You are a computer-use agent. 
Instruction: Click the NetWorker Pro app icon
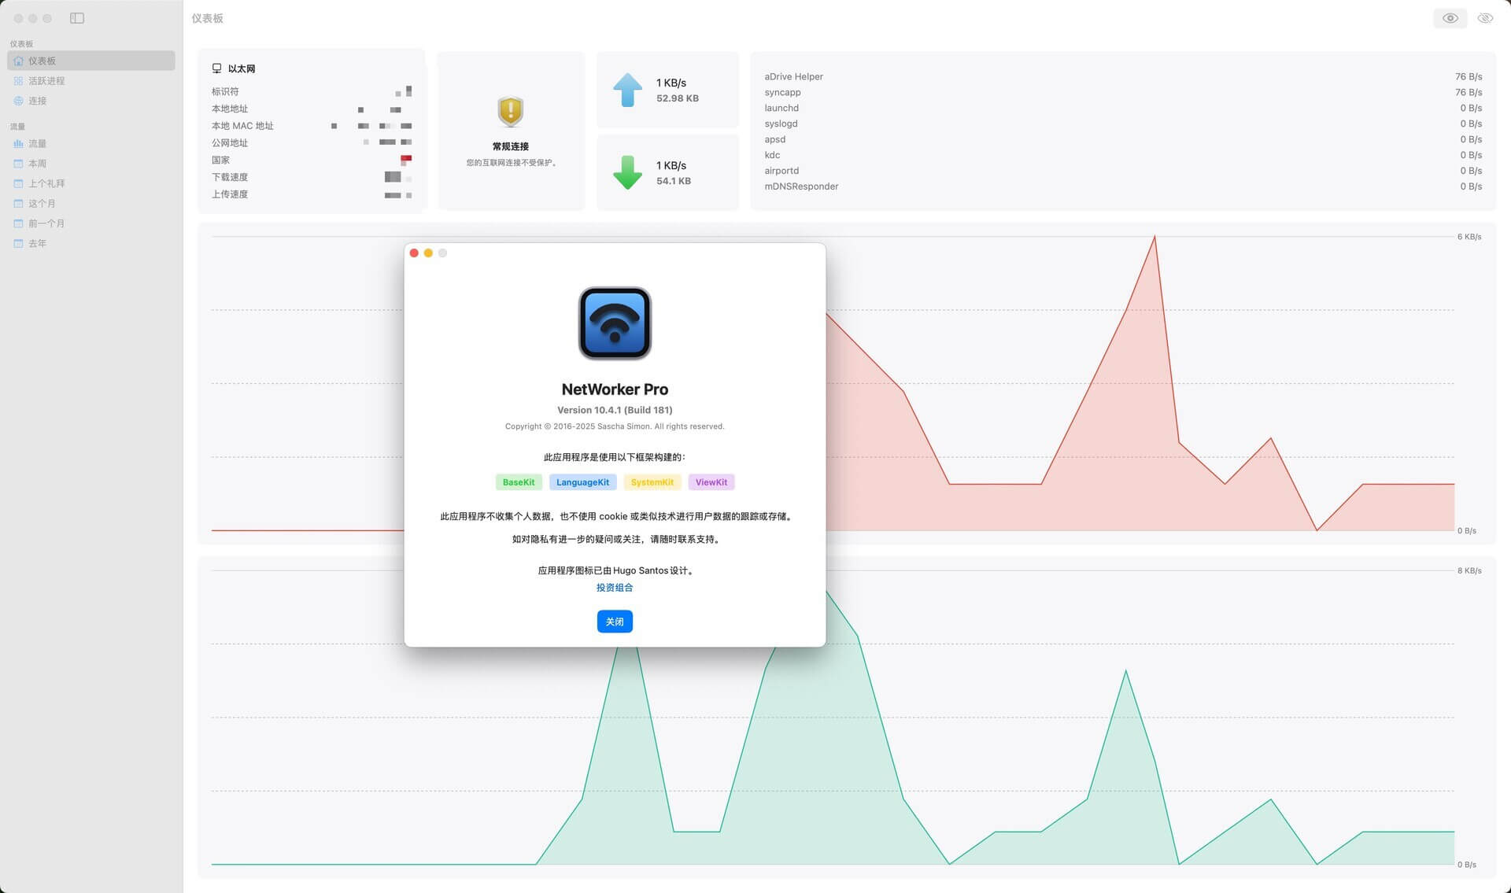pyautogui.click(x=615, y=323)
